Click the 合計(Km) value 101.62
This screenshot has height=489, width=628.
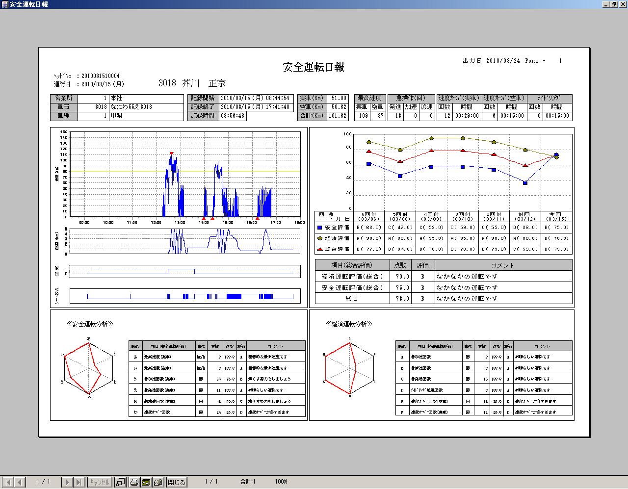pyautogui.click(x=338, y=116)
